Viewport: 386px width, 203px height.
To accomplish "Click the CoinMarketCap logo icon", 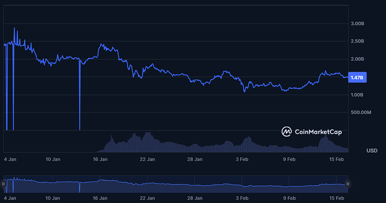I will point(286,132).
